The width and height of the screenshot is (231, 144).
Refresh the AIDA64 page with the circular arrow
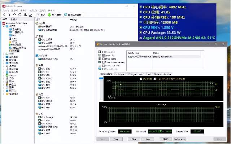coord(20,15)
